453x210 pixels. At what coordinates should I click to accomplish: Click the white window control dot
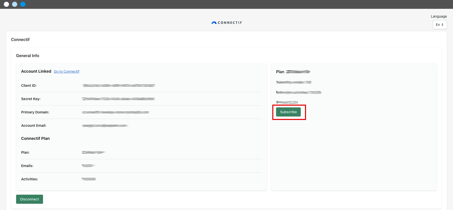tap(7, 4)
